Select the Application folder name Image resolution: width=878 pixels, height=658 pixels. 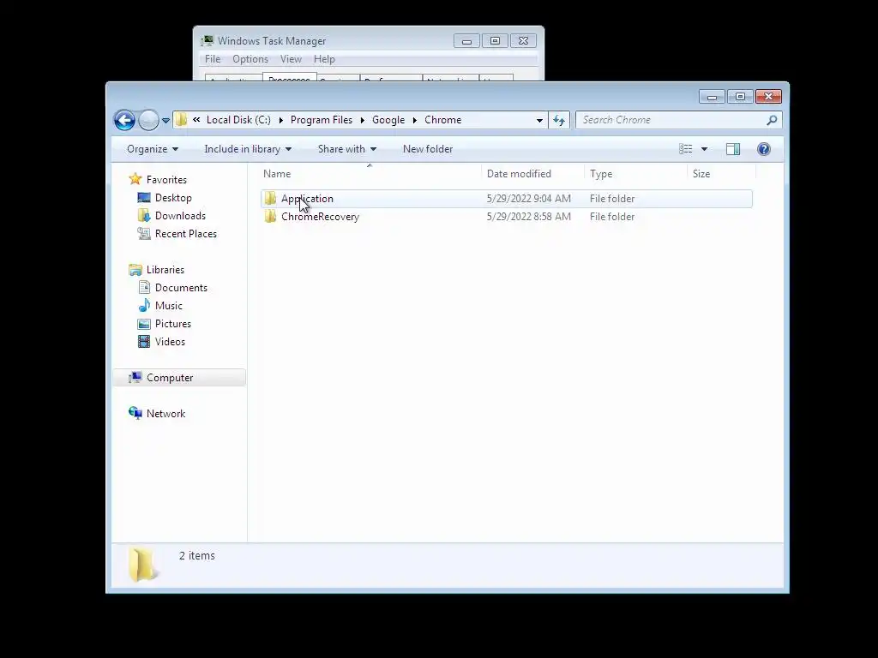coord(307,199)
